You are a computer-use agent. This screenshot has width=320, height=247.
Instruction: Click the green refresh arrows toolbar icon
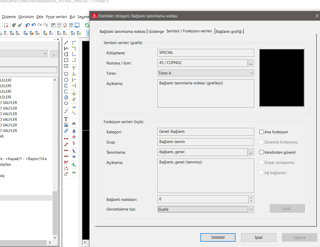coord(87,25)
